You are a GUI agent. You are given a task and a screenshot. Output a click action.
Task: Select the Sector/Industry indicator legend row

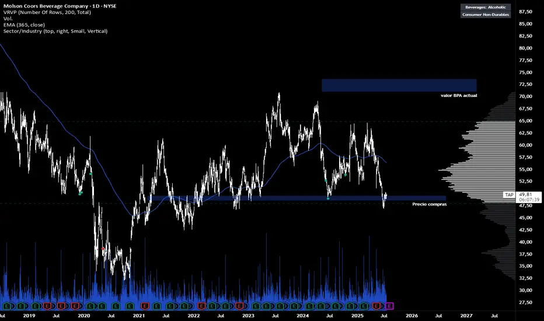55,32
